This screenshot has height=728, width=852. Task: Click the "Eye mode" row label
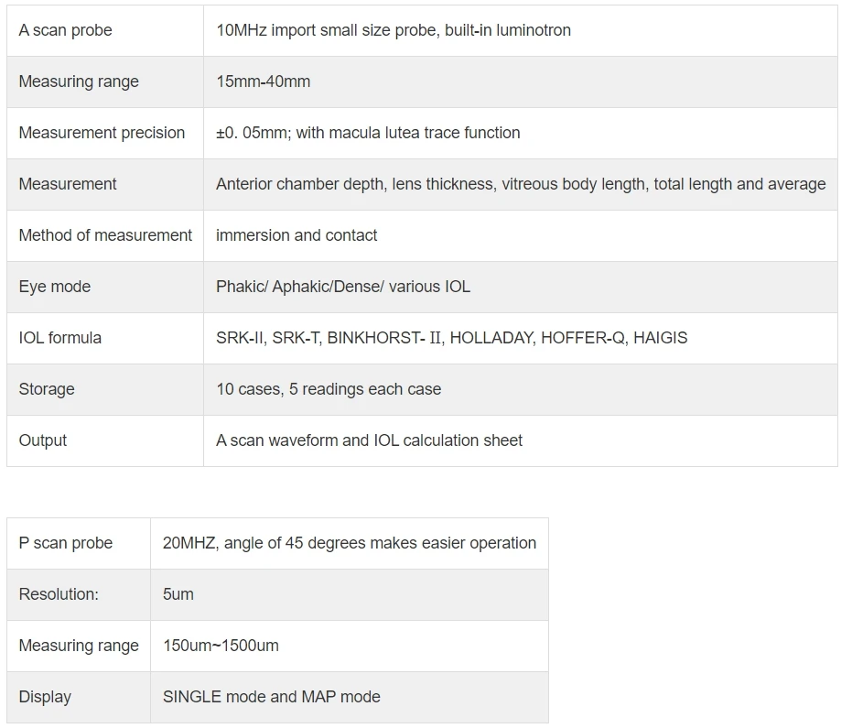(55, 287)
